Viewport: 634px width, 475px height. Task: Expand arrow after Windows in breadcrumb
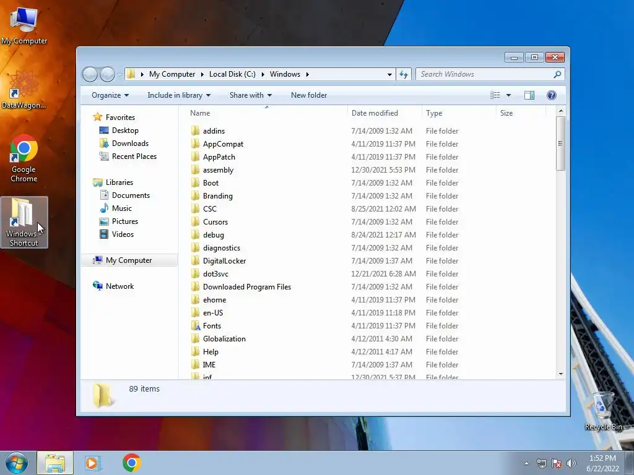(308, 74)
